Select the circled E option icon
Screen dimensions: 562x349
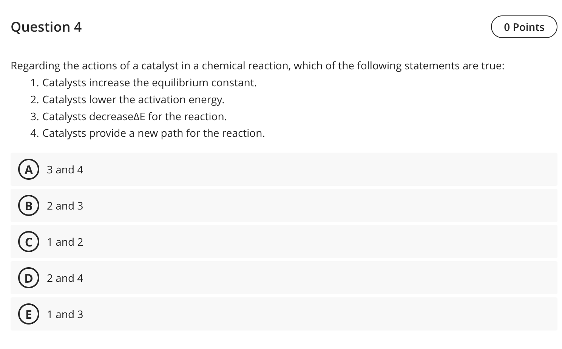(x=28, y=314)
